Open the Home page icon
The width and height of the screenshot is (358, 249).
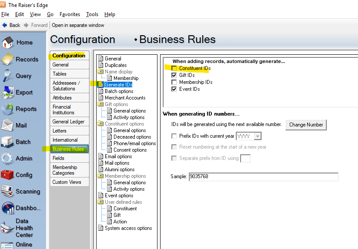coord(7,43)
